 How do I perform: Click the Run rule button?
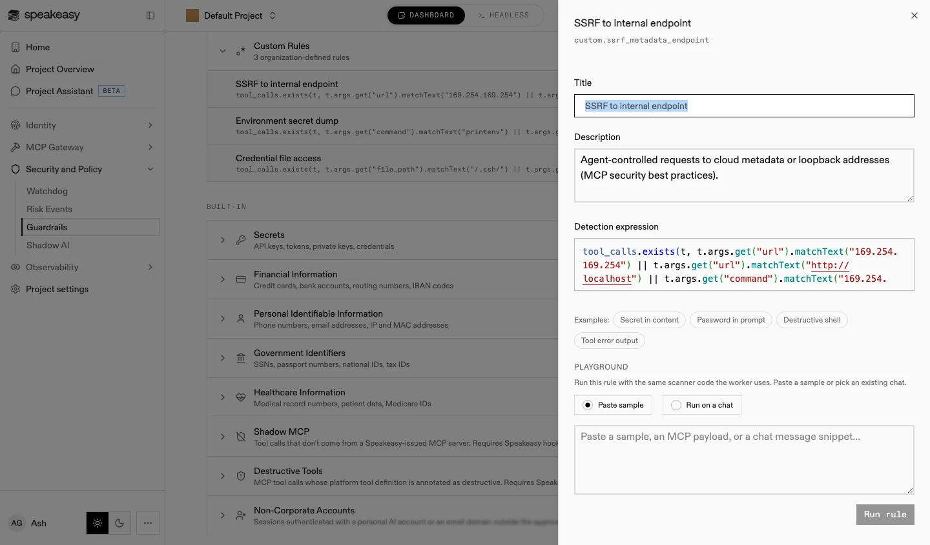pos(885,515)
